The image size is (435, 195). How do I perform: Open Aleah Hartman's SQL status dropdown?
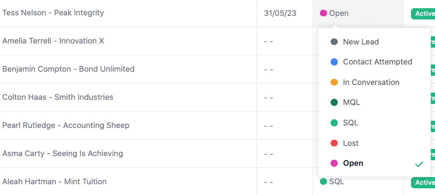click(x=332, y=182)
